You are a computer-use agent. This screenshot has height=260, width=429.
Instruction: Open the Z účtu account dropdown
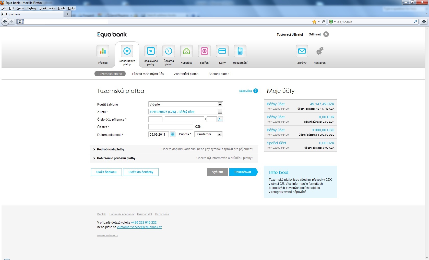186,112
